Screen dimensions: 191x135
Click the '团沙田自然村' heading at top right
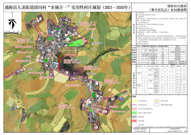point(177,6)
